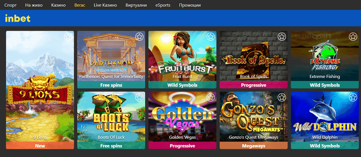The image size is (361, 157).
Task: Open the Golden Vegas game thumbnail
Action: point(182,117)
